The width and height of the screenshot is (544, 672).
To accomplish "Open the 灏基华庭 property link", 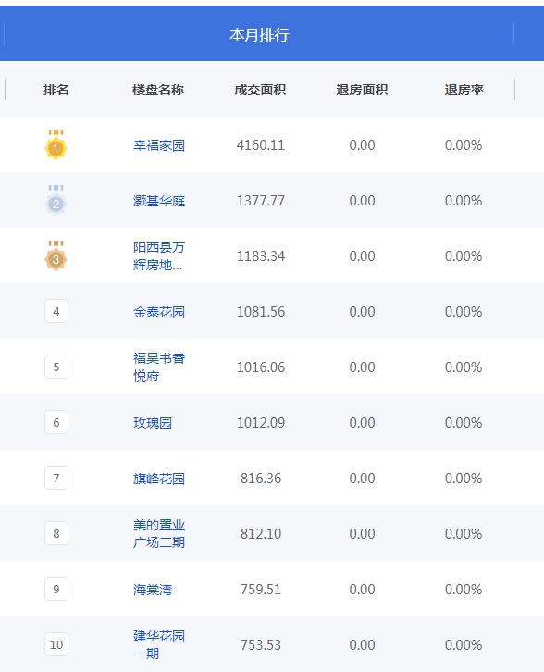I will pyautogui.click(x=159, y=201).
